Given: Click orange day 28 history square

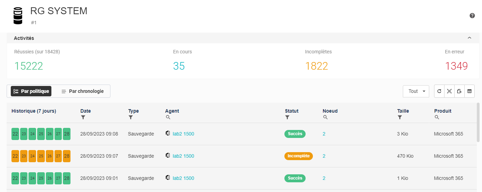Looking at the screenshot, I should pyautogui.click(x=67, y=156).
